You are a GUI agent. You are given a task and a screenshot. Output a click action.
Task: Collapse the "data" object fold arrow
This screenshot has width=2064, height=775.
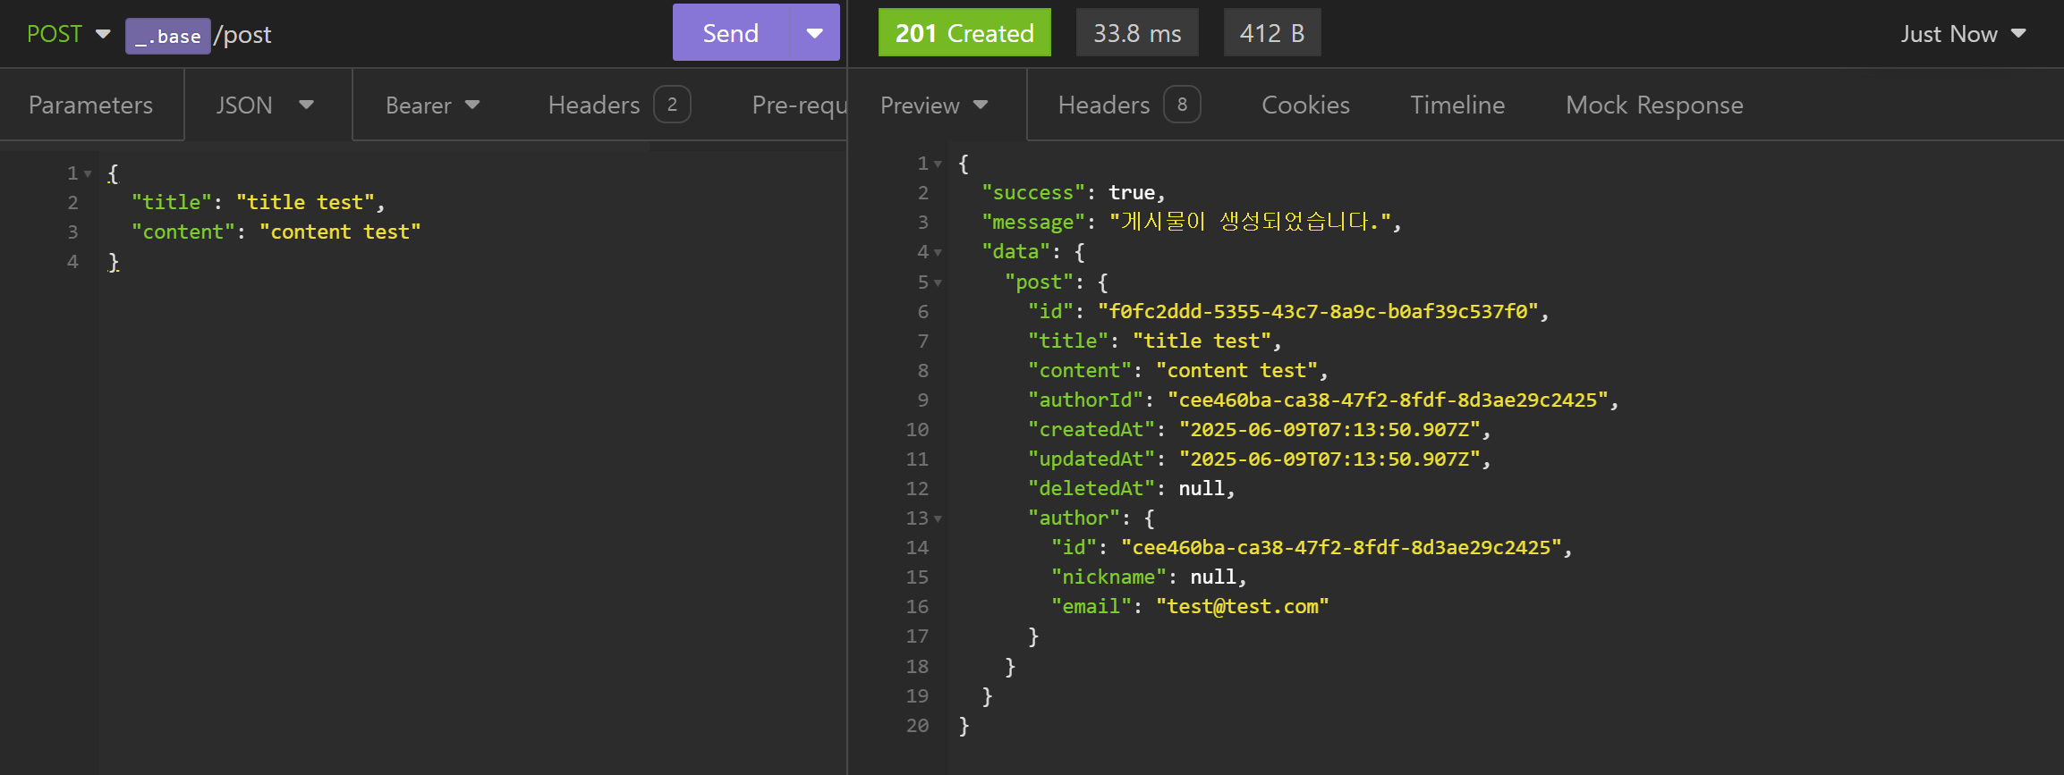tap(938, 252)
